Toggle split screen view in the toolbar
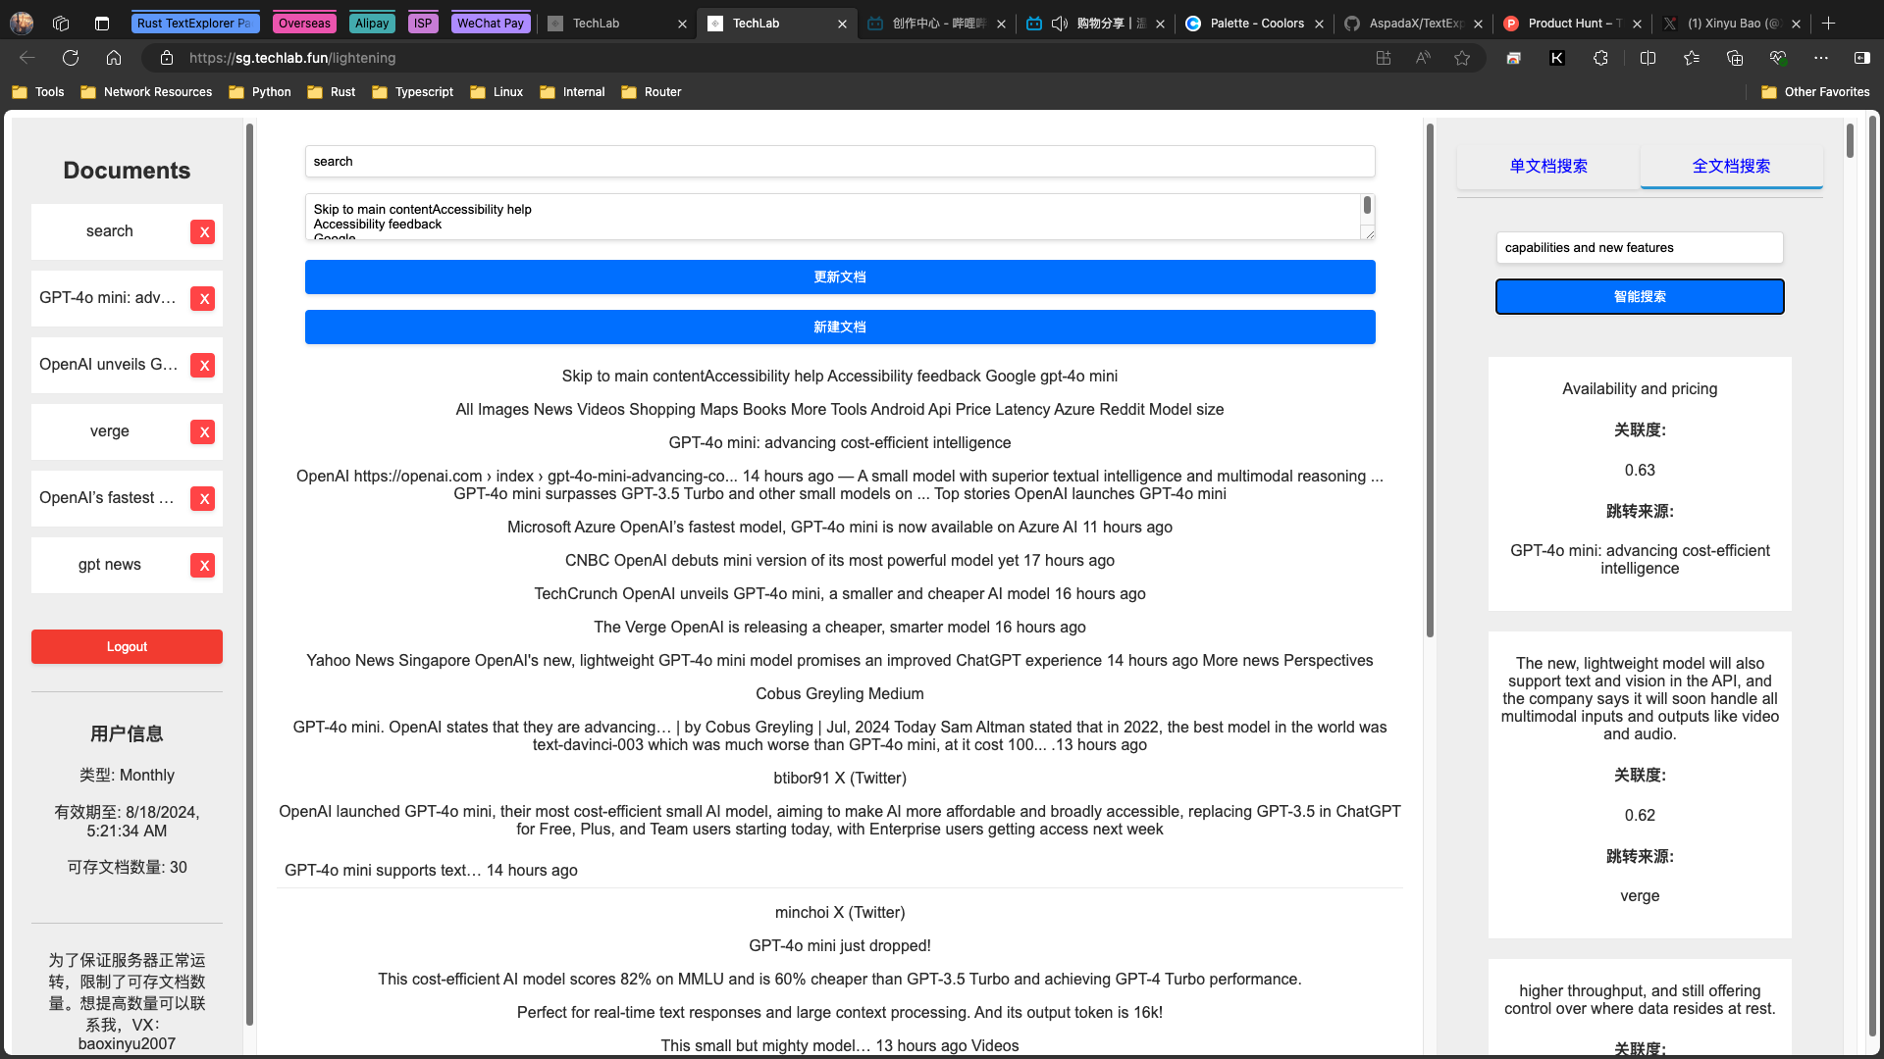This screenshot has height=1059, width=1884. (x=1648, y=58)
